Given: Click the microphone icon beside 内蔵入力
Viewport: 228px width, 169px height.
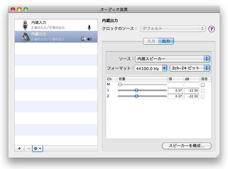Looking at the screenshot, I should pos(25,25).
